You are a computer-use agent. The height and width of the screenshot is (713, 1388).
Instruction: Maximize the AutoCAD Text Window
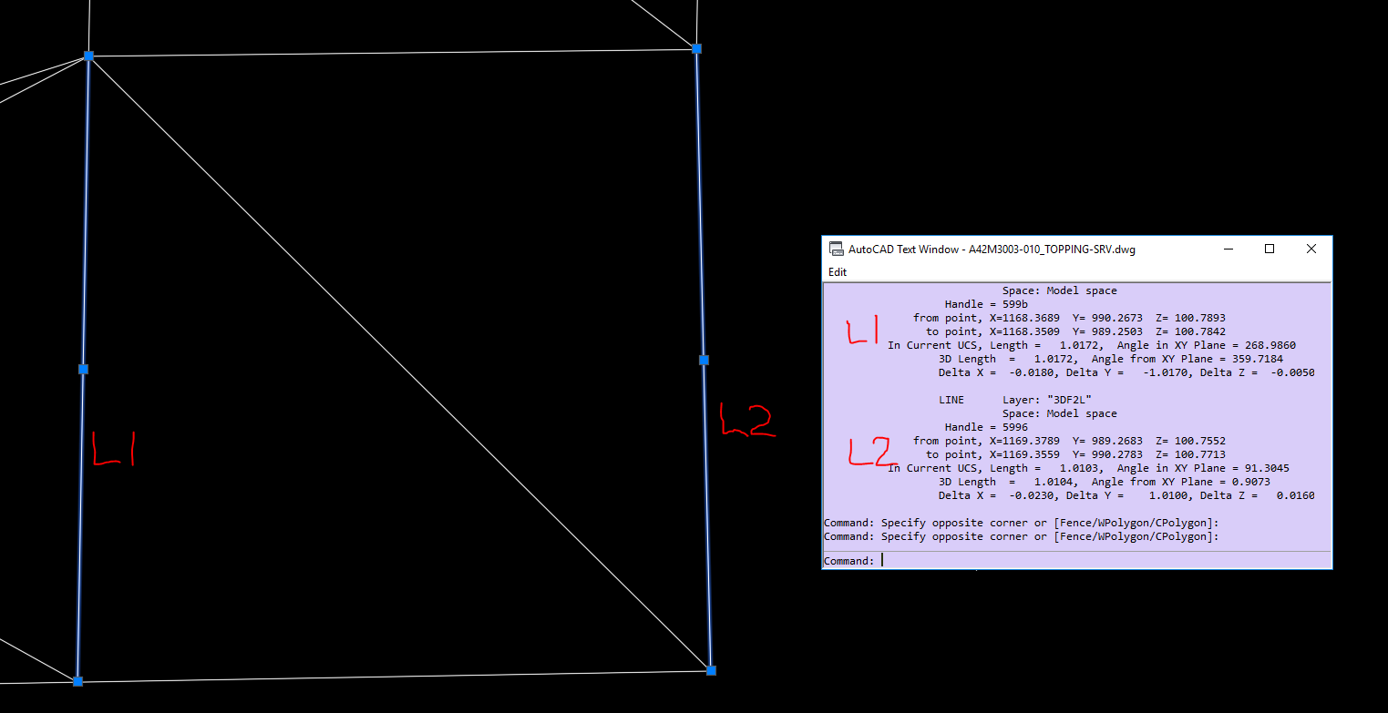[x=1270, y=249]
